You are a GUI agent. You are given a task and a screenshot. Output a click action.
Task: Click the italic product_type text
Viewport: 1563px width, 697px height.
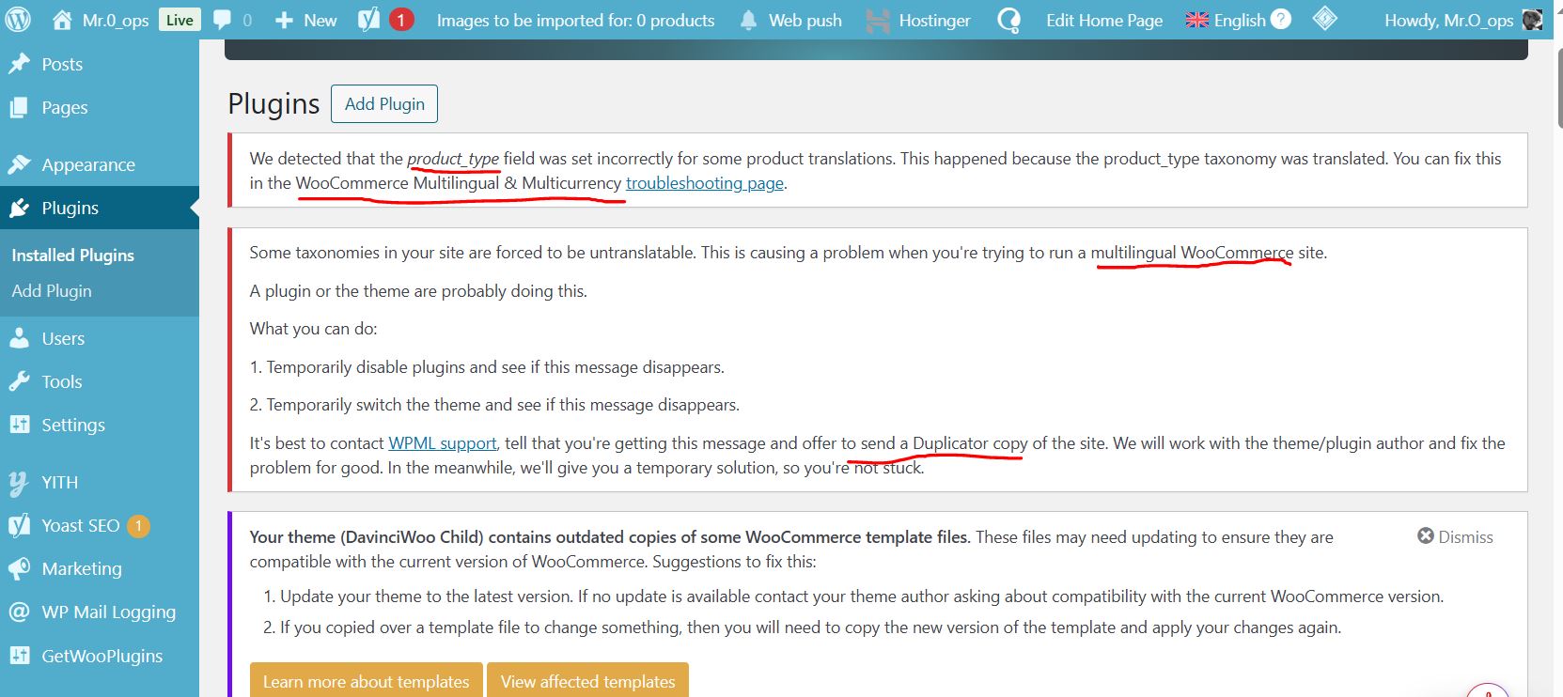tap(453, 159)
